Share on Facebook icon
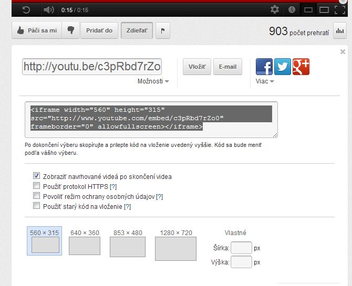Image resolution: width=352 pixels, height=286 pixels. click(264, 67)
